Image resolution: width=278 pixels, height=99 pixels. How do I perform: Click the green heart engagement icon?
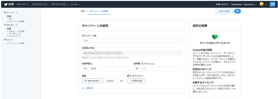tap(215, 37)
